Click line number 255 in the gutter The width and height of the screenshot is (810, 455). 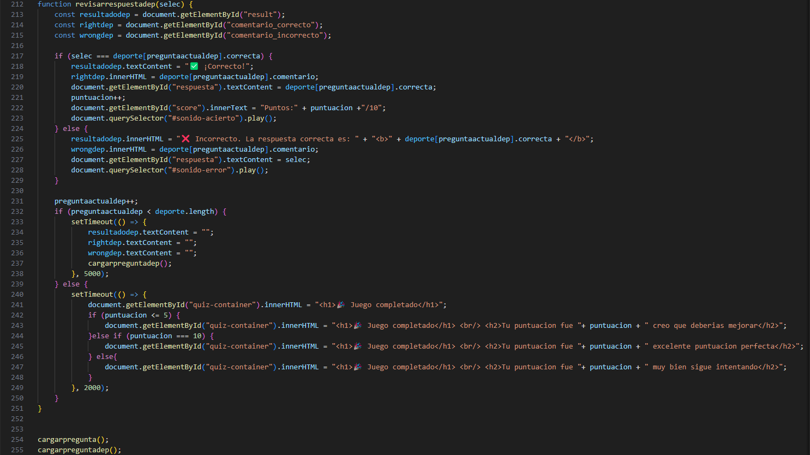[x=17, y=450]
